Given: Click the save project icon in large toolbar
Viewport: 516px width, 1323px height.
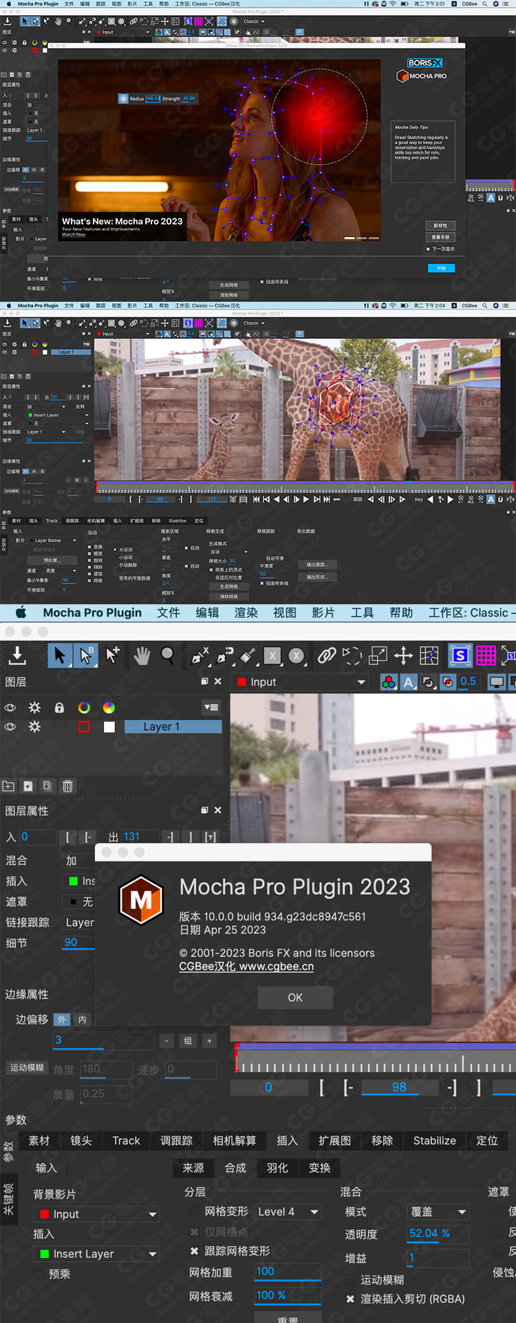Looking at the screenshot, I should 17,656.
